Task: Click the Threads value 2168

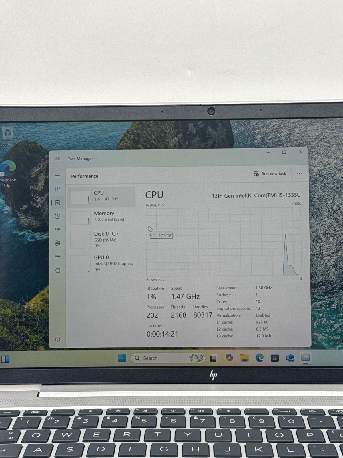Action: coord(178,315)
